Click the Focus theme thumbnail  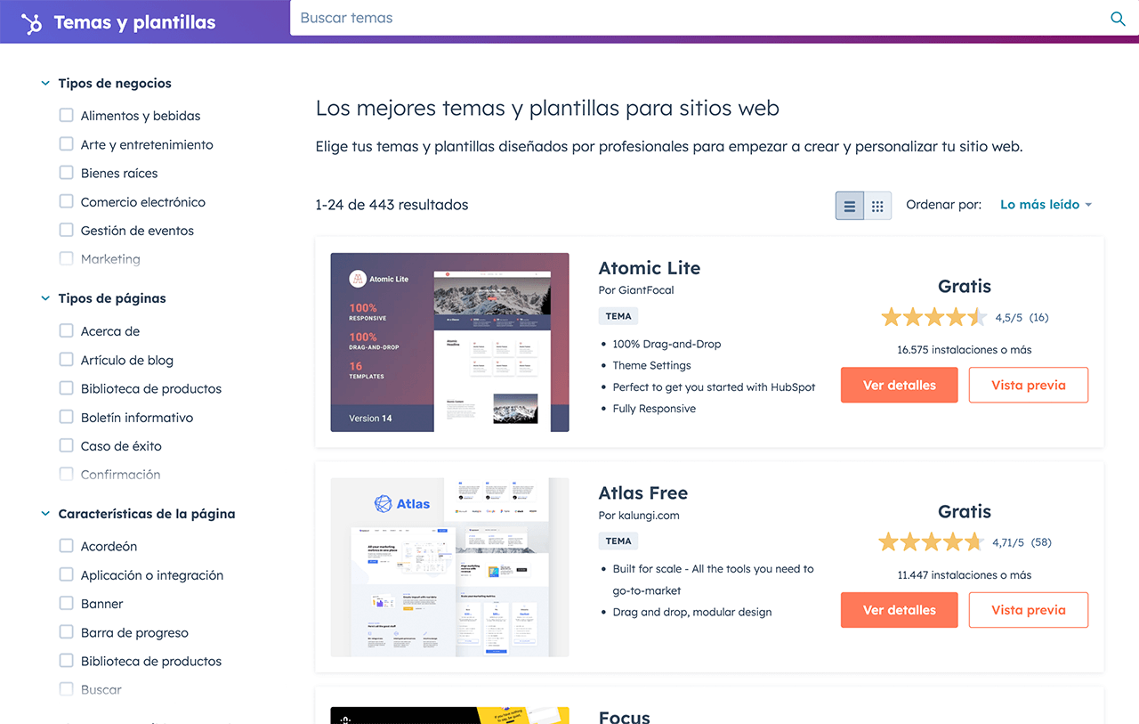[449, 715]
